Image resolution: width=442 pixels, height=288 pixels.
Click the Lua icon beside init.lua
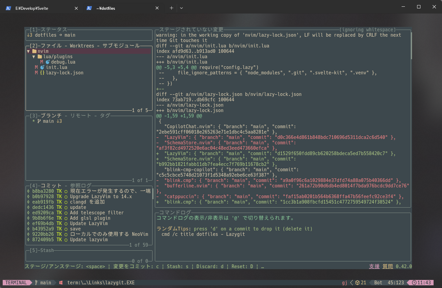42,67
